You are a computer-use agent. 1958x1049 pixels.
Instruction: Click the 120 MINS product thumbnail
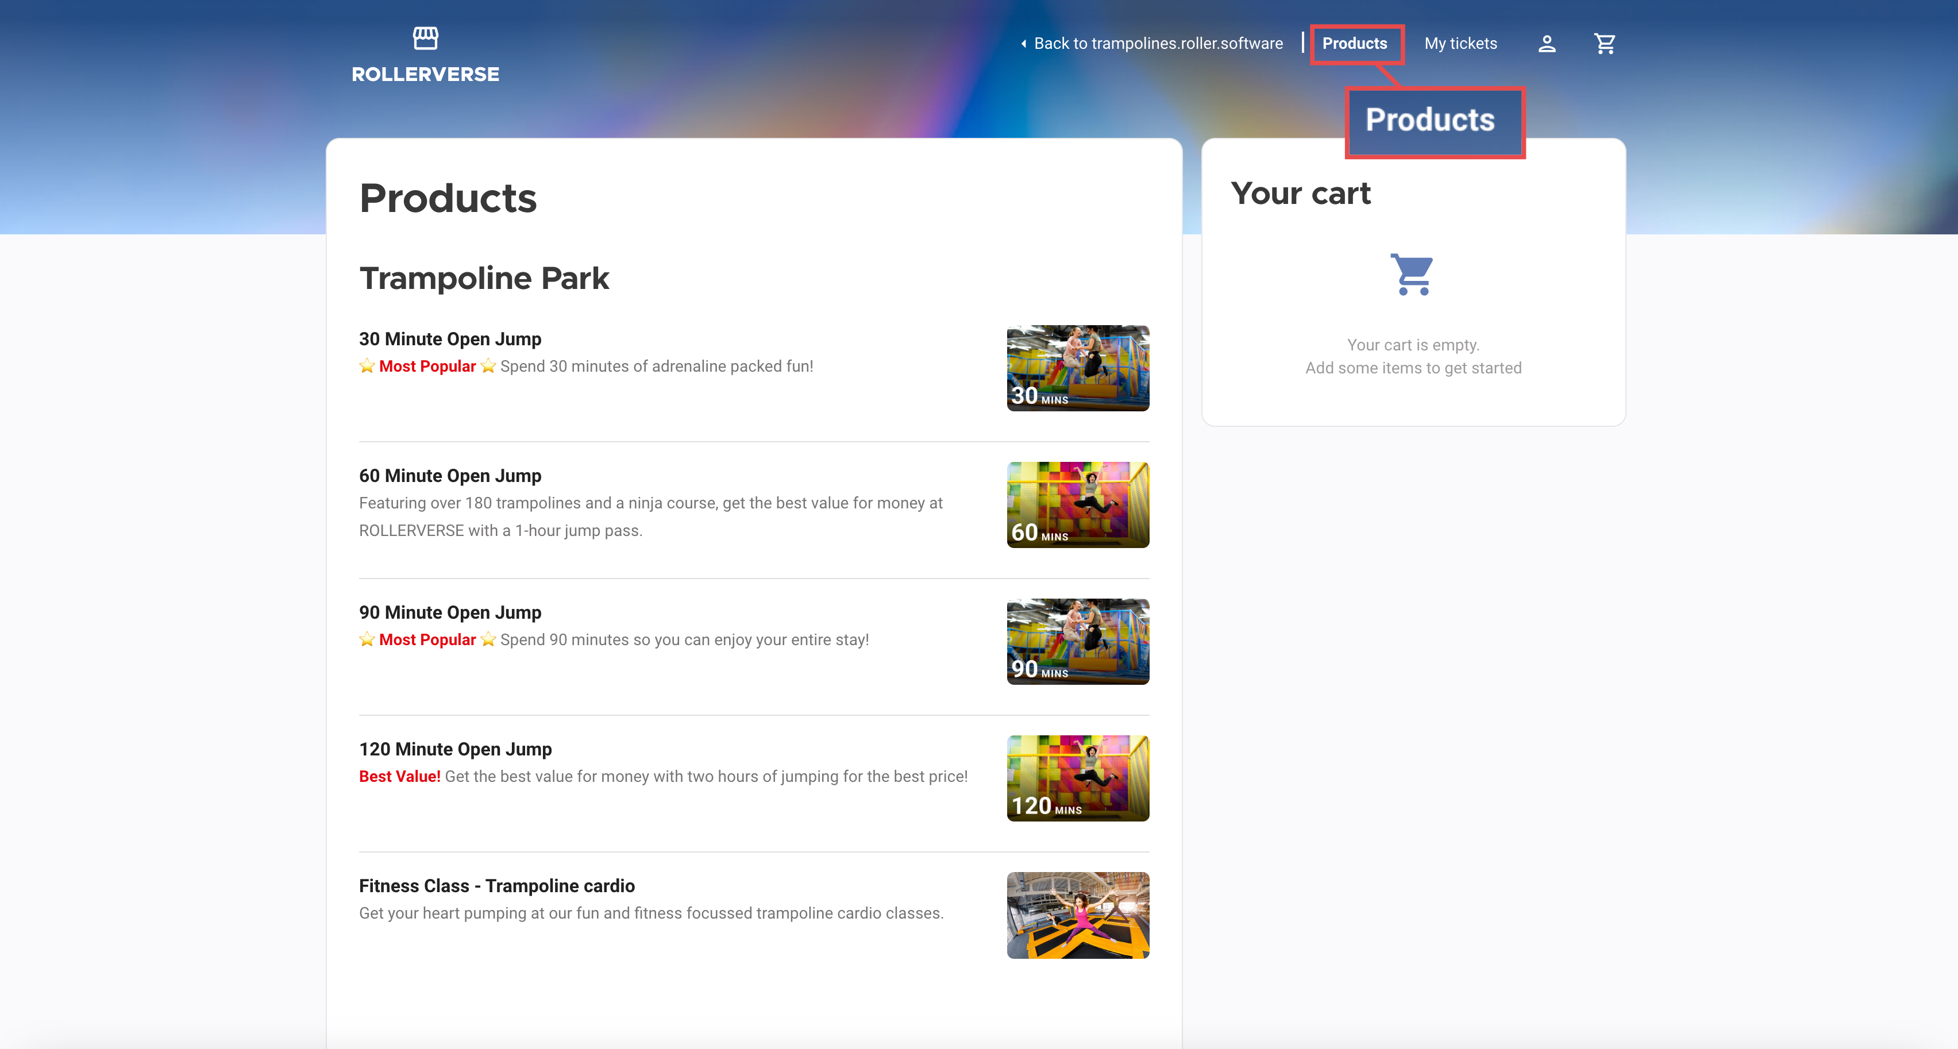click(x=1078, y=778)
